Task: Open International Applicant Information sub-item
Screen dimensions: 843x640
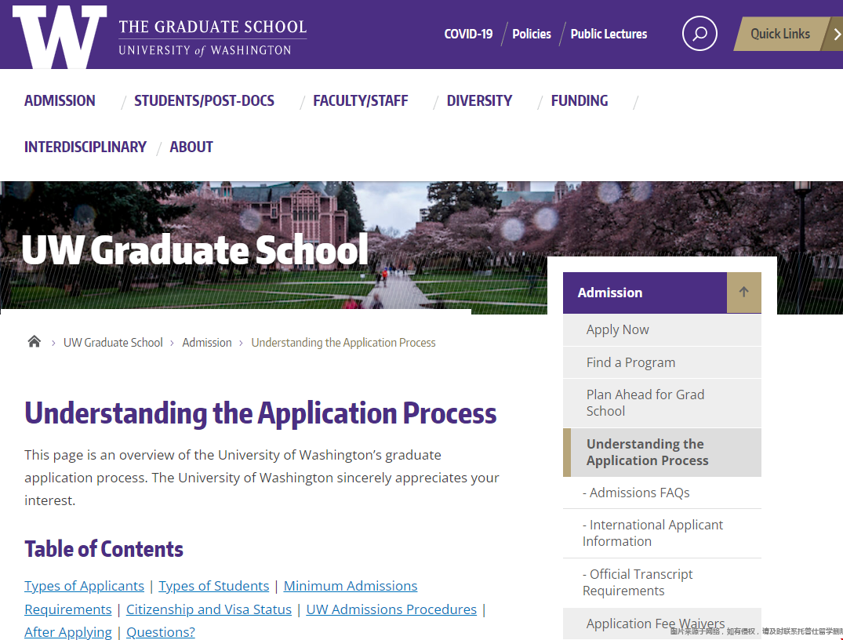Action: [x=663, y=533]
